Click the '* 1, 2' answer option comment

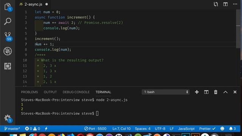[44, 76]
